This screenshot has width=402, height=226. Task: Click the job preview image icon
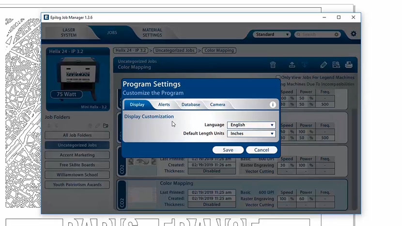pyautogui.click(x=336, y=65)
